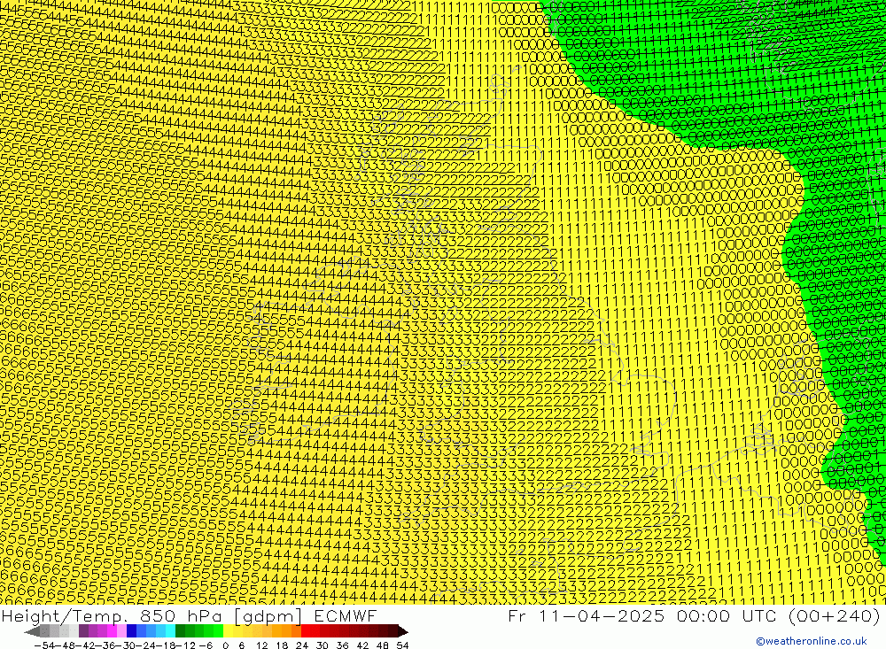Click the '54' label at the scale's right end
886x649 pixels.
pos(402,645)
